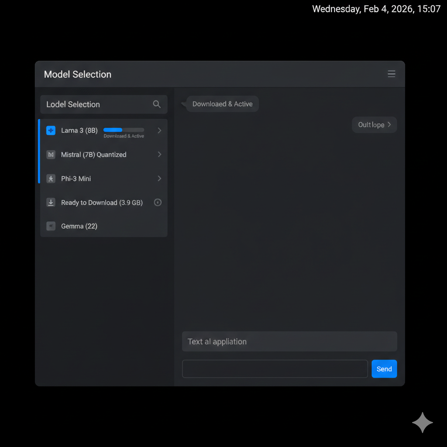This screenshot has height=447, width=447.
Task: Click the download arrow icon
Action: click(x=51, y=203)
